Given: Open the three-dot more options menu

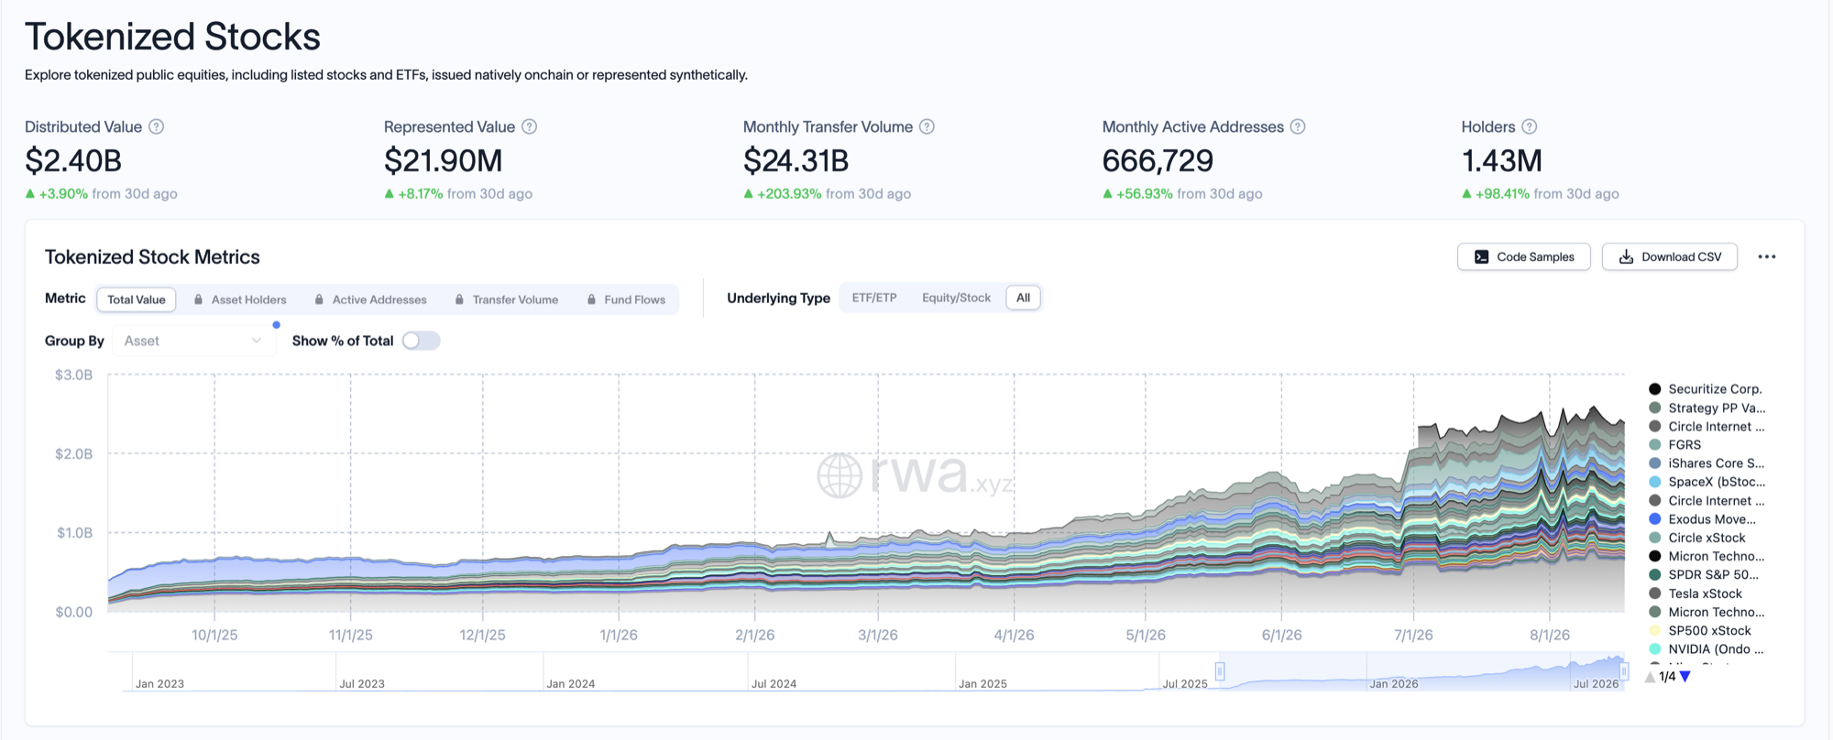Looking at the screenshot, I should coord(1767,257).
